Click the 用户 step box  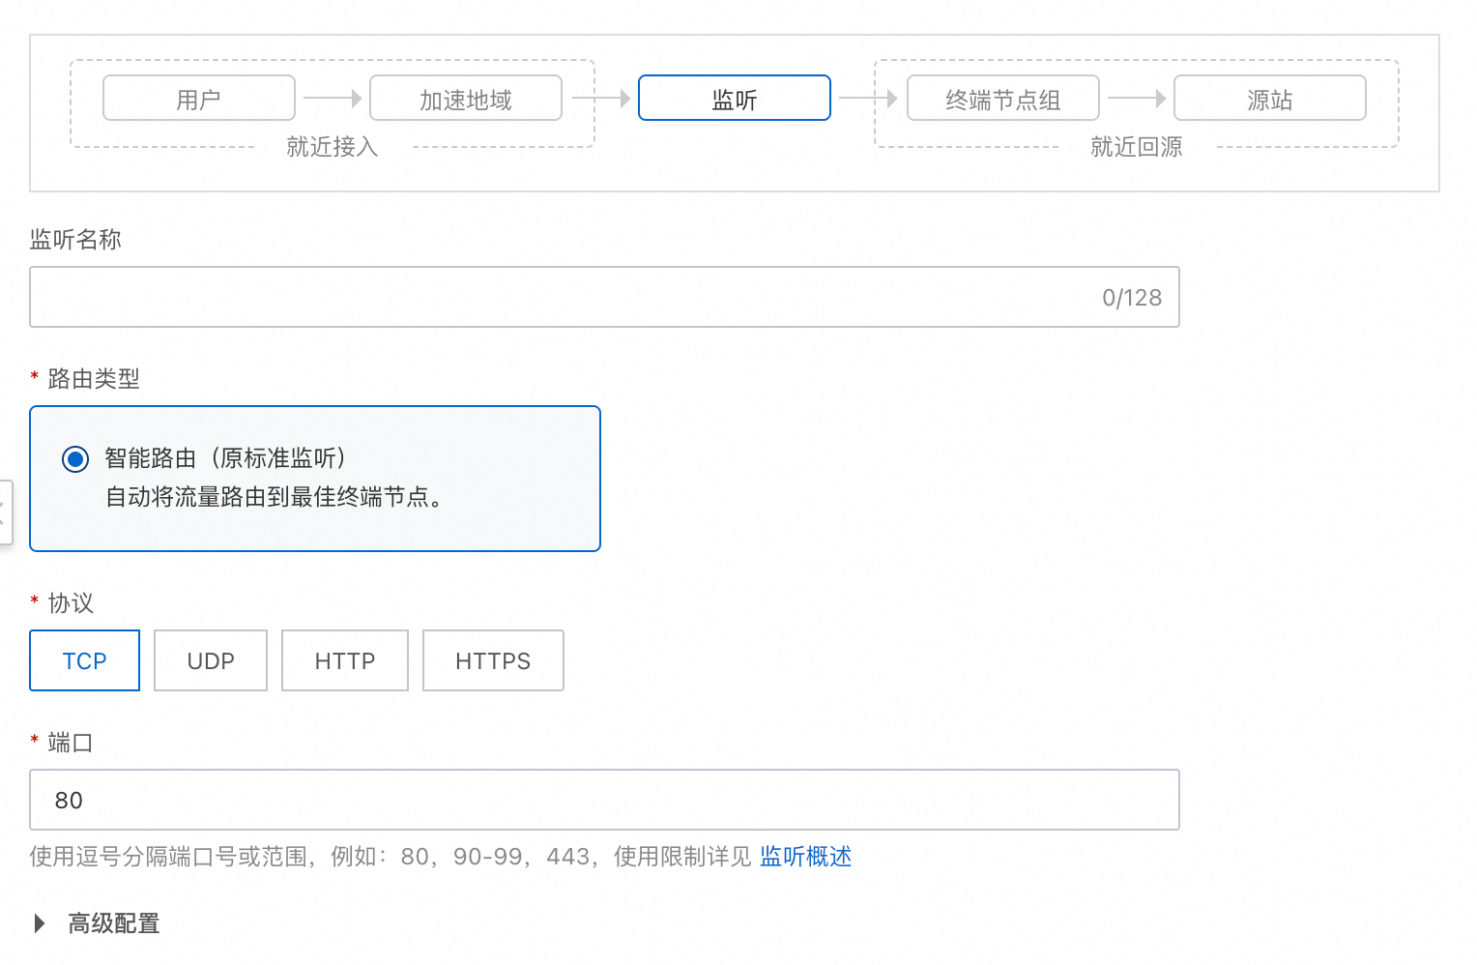[199, 99]
